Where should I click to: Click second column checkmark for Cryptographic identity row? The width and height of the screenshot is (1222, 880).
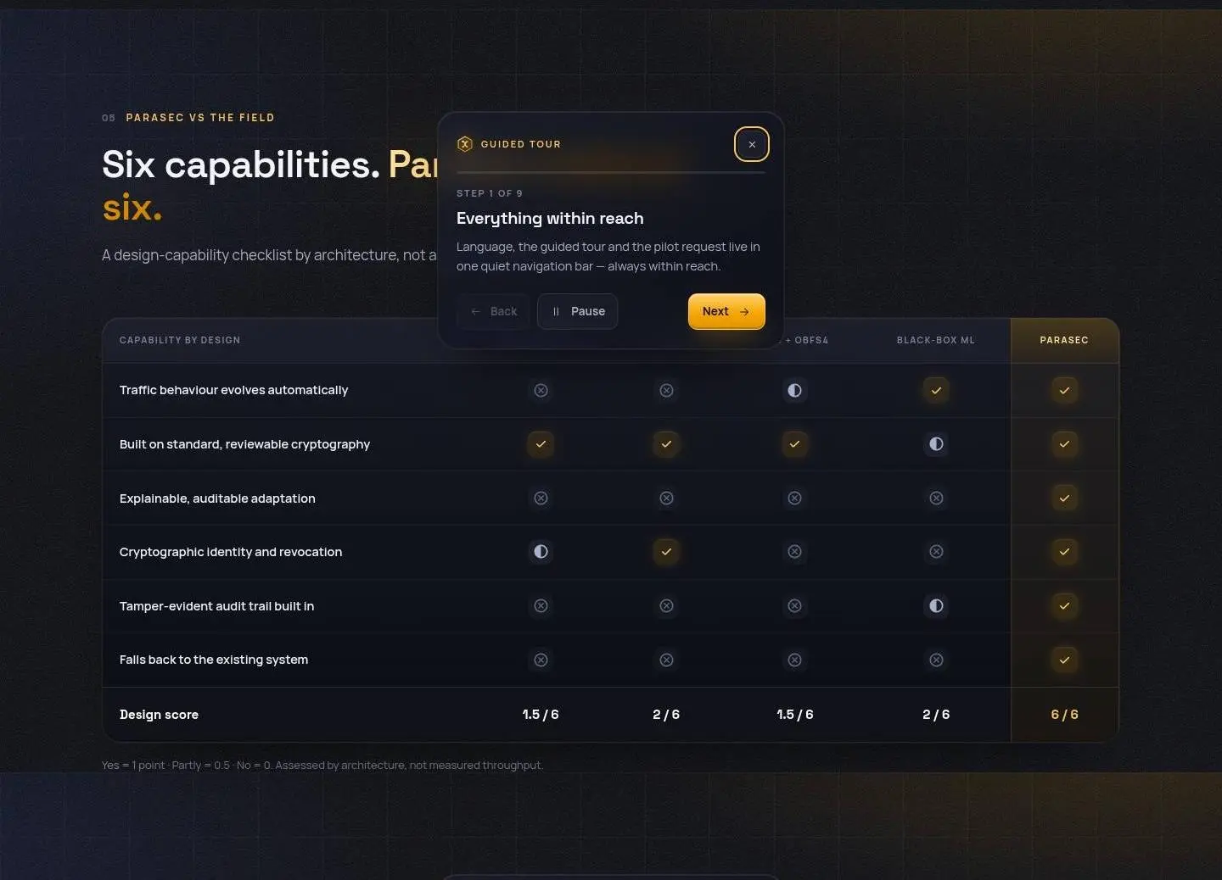tap(666, 552)
